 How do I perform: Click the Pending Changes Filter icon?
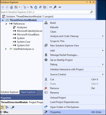click(x=25, y=7)
